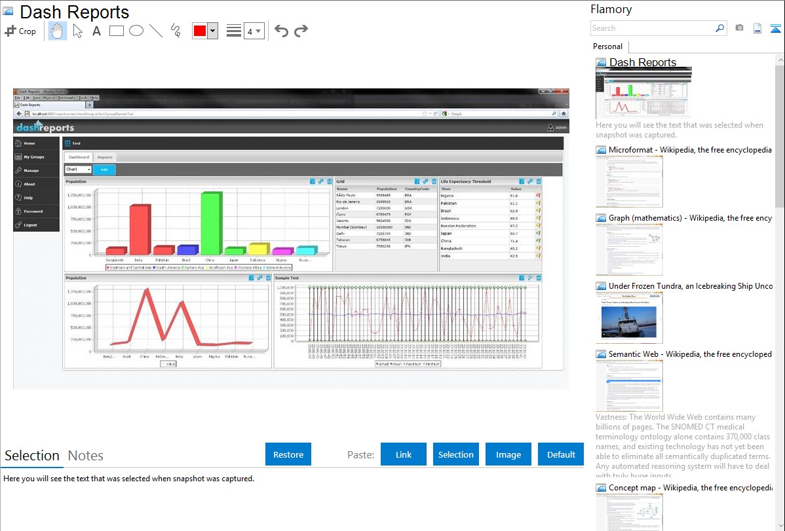Screen dimensions: 785x531
Task: Select the freehand scribble tool
Action: (x=176, y=31)
